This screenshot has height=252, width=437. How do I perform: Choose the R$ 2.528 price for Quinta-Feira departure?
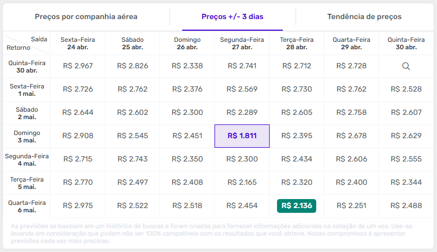pos(406,89)
